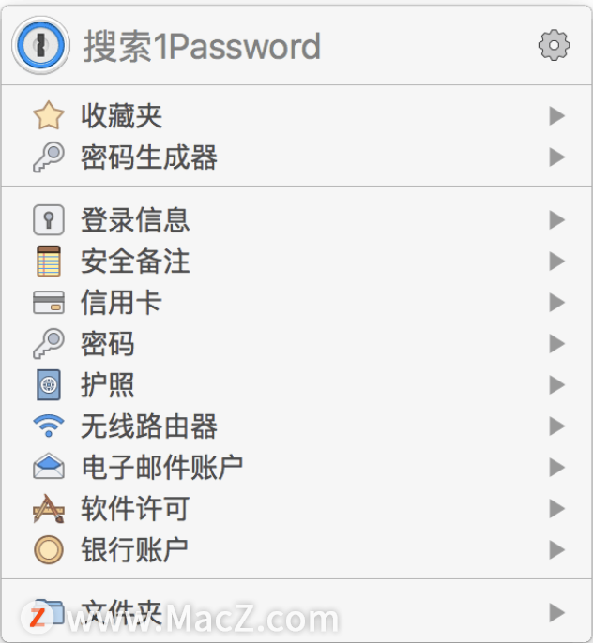Viewport: 593px width, 643px height.
Task: Click the key icon beside 密码生成器
Action: (49, 157)
